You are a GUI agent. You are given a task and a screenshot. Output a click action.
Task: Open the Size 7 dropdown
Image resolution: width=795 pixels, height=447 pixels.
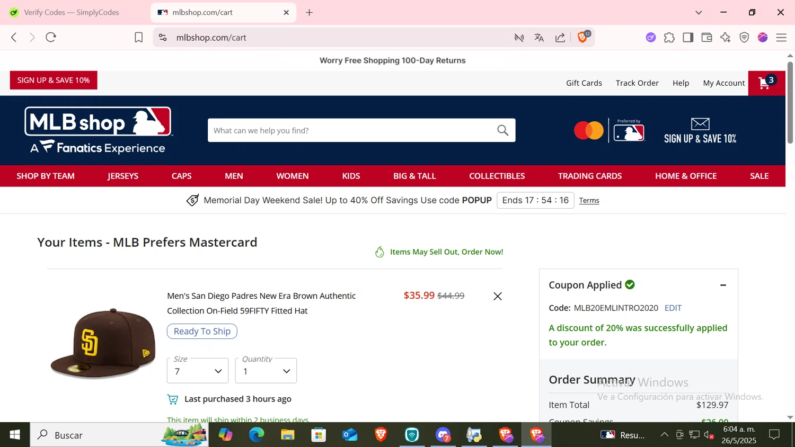pos(198,371)
